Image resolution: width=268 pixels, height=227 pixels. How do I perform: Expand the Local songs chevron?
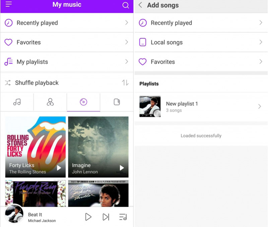click(x=261, y=42)
